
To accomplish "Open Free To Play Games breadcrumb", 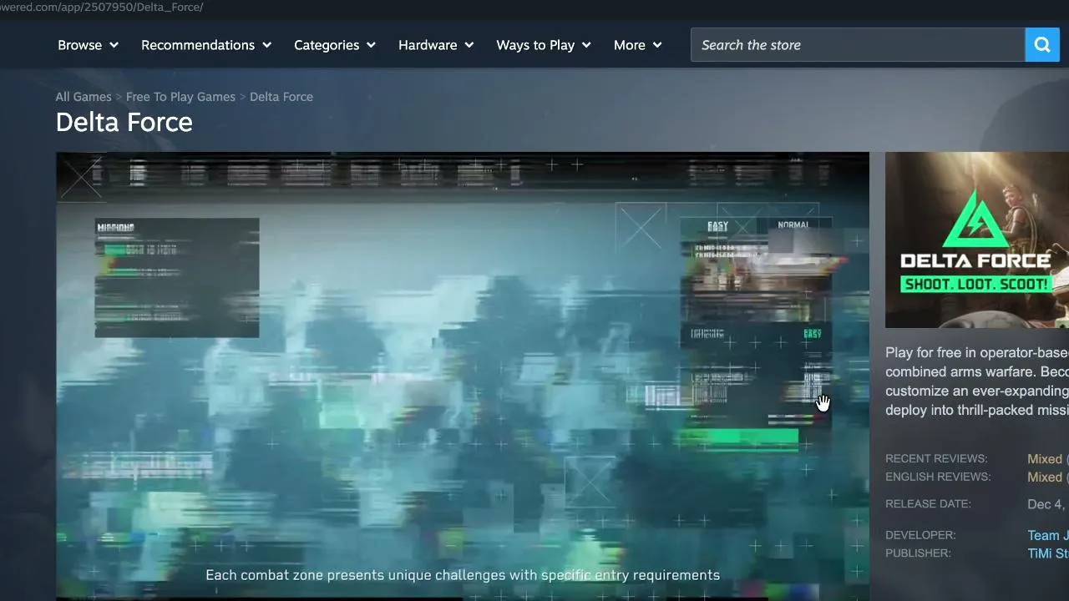I will (x=180, y=97).
